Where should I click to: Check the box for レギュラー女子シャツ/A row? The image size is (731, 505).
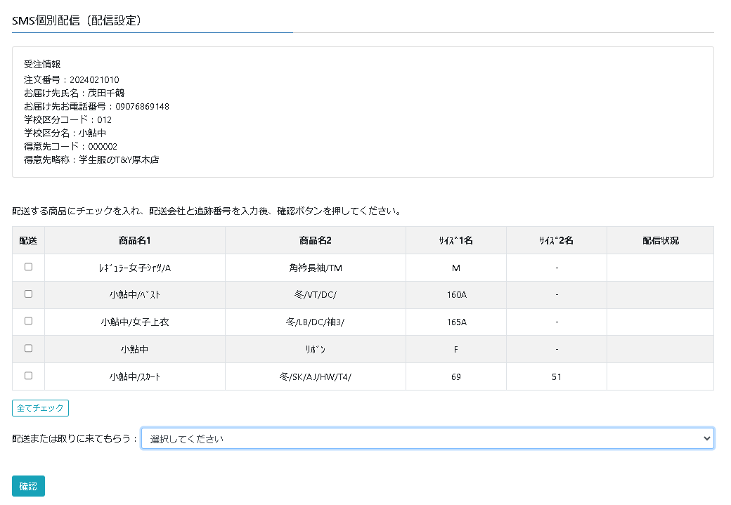pos(28,267)
